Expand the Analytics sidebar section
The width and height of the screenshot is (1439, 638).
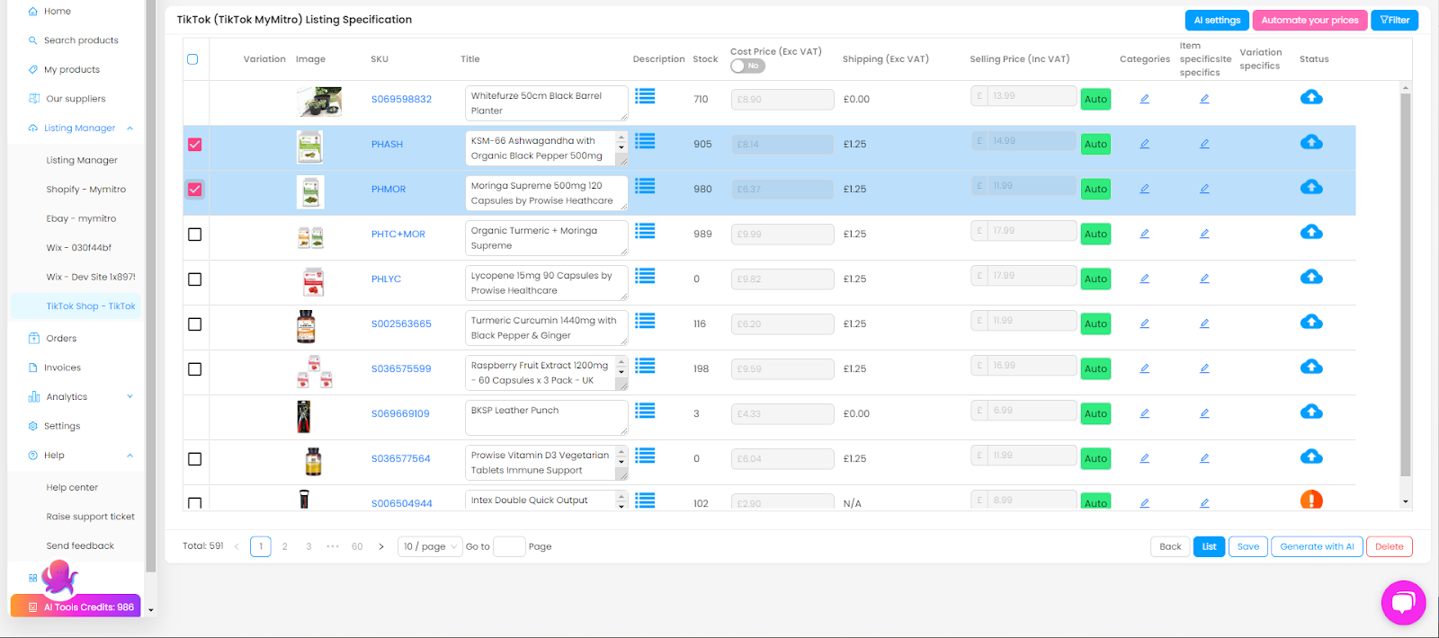[130, 396]
